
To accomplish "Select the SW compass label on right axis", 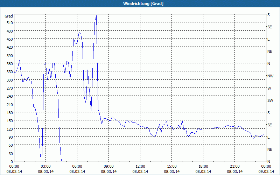I will click(x=270, y=100).
